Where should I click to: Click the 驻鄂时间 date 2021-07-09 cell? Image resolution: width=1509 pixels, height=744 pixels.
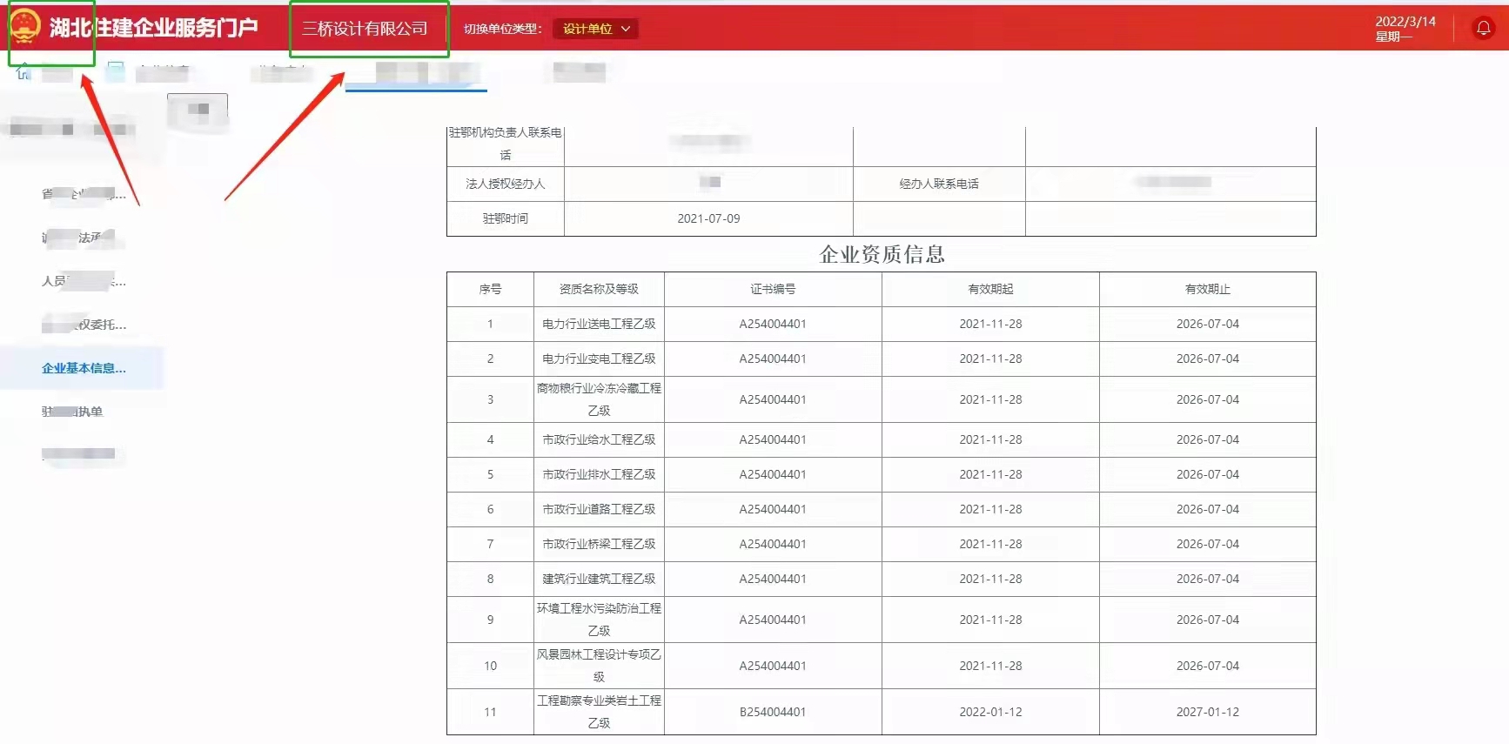708,218
